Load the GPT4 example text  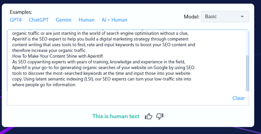coord(16,20)
